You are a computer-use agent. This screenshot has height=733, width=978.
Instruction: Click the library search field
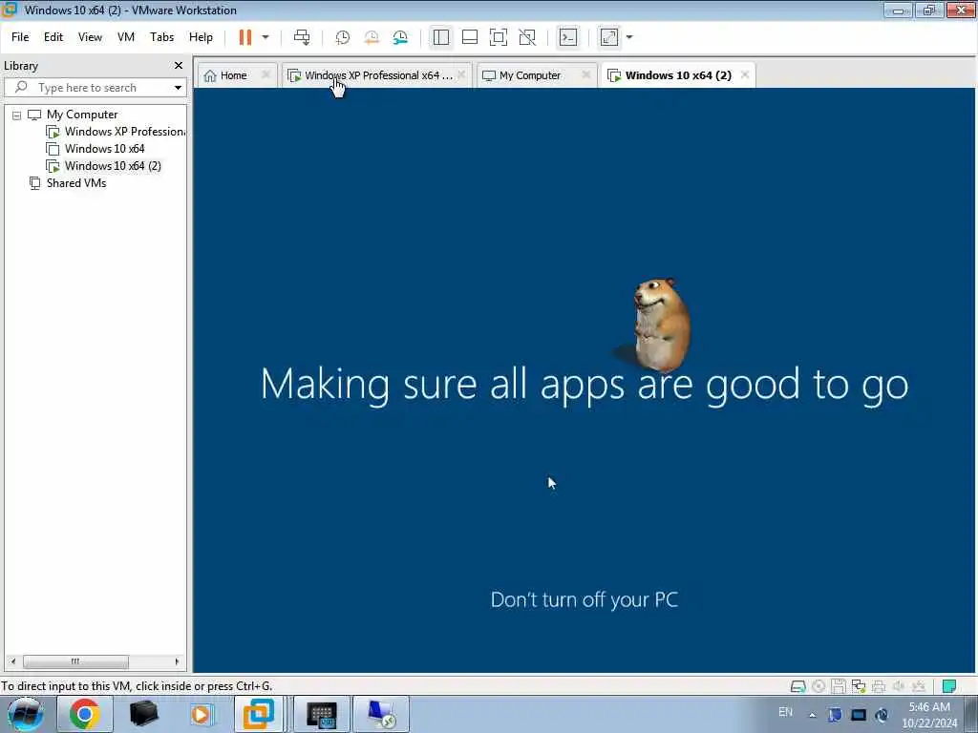coord(94,88)
